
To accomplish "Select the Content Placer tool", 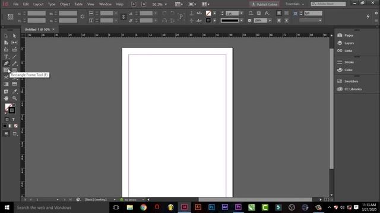I will [14, 50].
